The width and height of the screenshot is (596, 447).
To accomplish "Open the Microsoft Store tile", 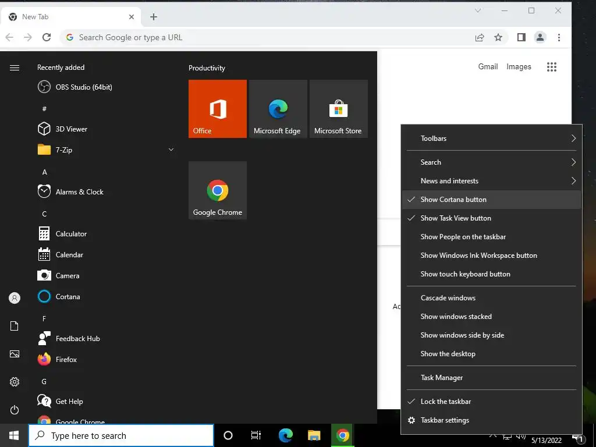I will 338,109.
